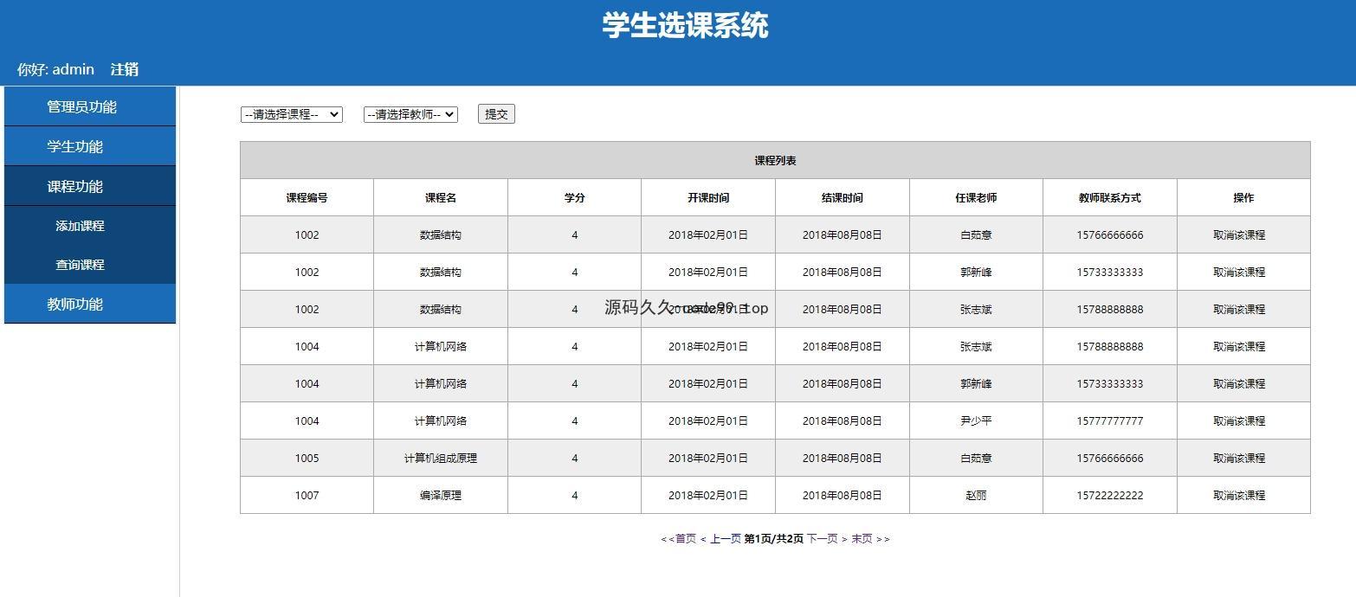Expand 学生功能 in sidebar

coord(90,146)
